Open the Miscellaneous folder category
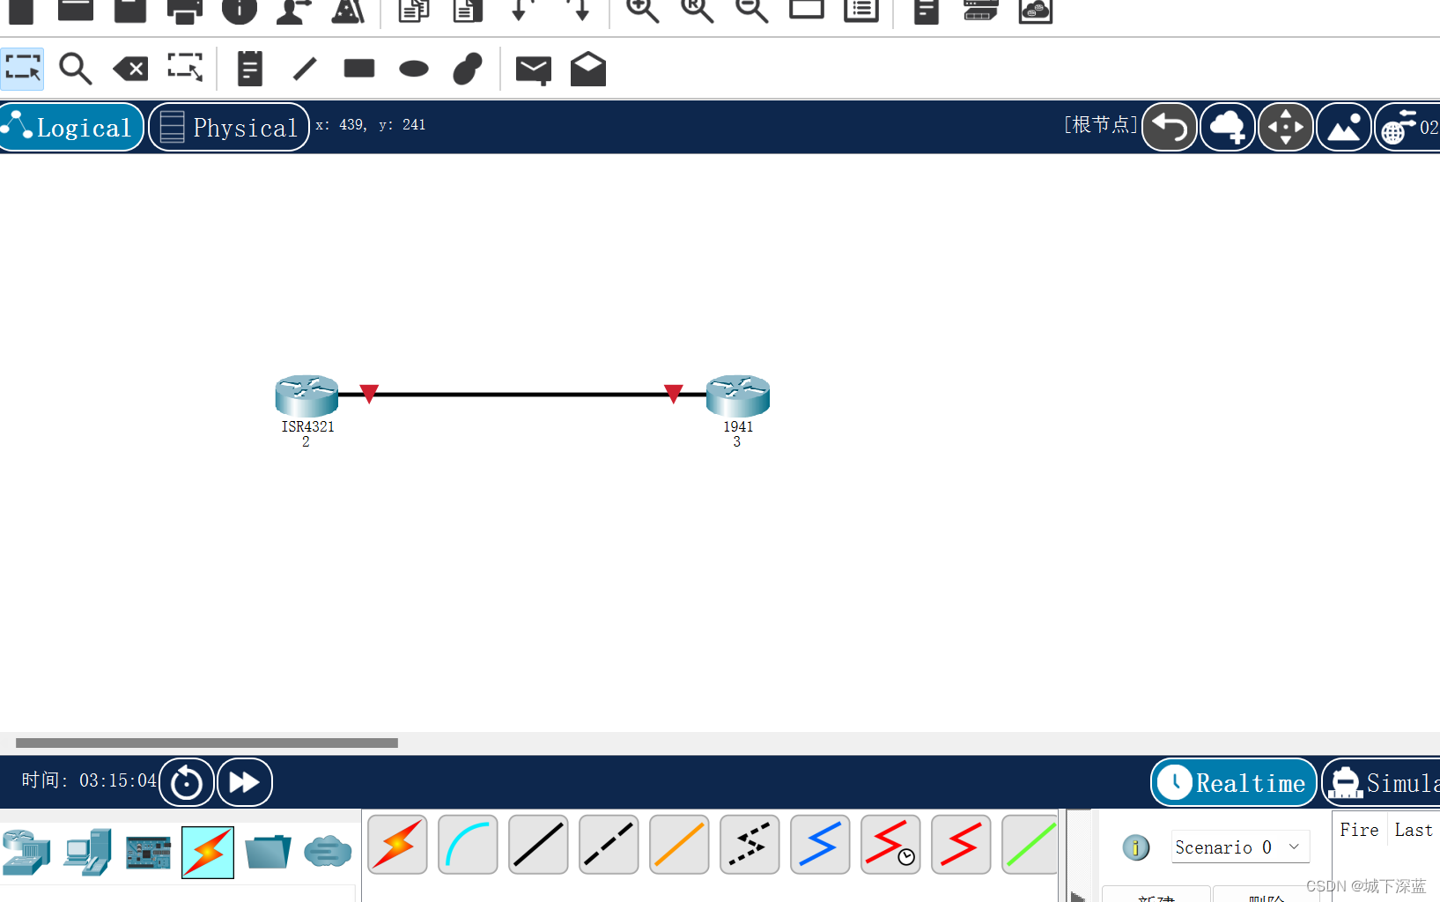1440x902 pixels. click(268, 852)
